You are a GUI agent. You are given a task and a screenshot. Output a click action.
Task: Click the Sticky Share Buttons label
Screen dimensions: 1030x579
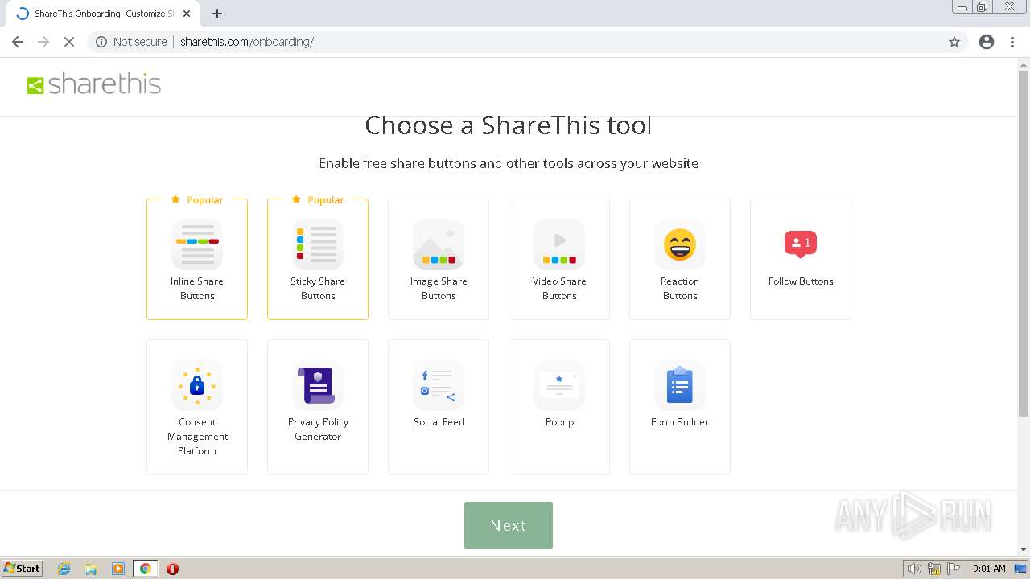[x=318, y=289]
